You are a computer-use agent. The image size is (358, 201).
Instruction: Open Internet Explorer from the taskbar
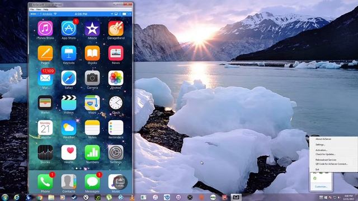click(16, 197)
